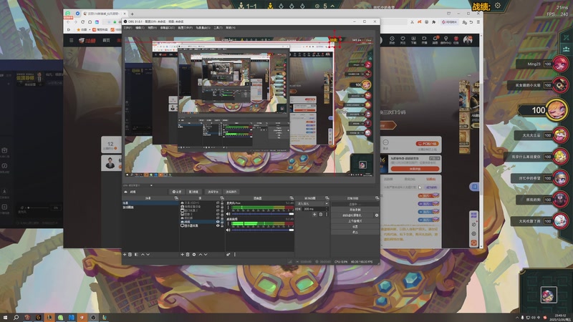
Task: Open the three-dot menu for 麦克风/Aux channel
Action: pyautogui.click(x=228, y=208)
